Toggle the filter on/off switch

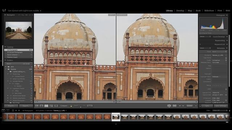[229, 110]
